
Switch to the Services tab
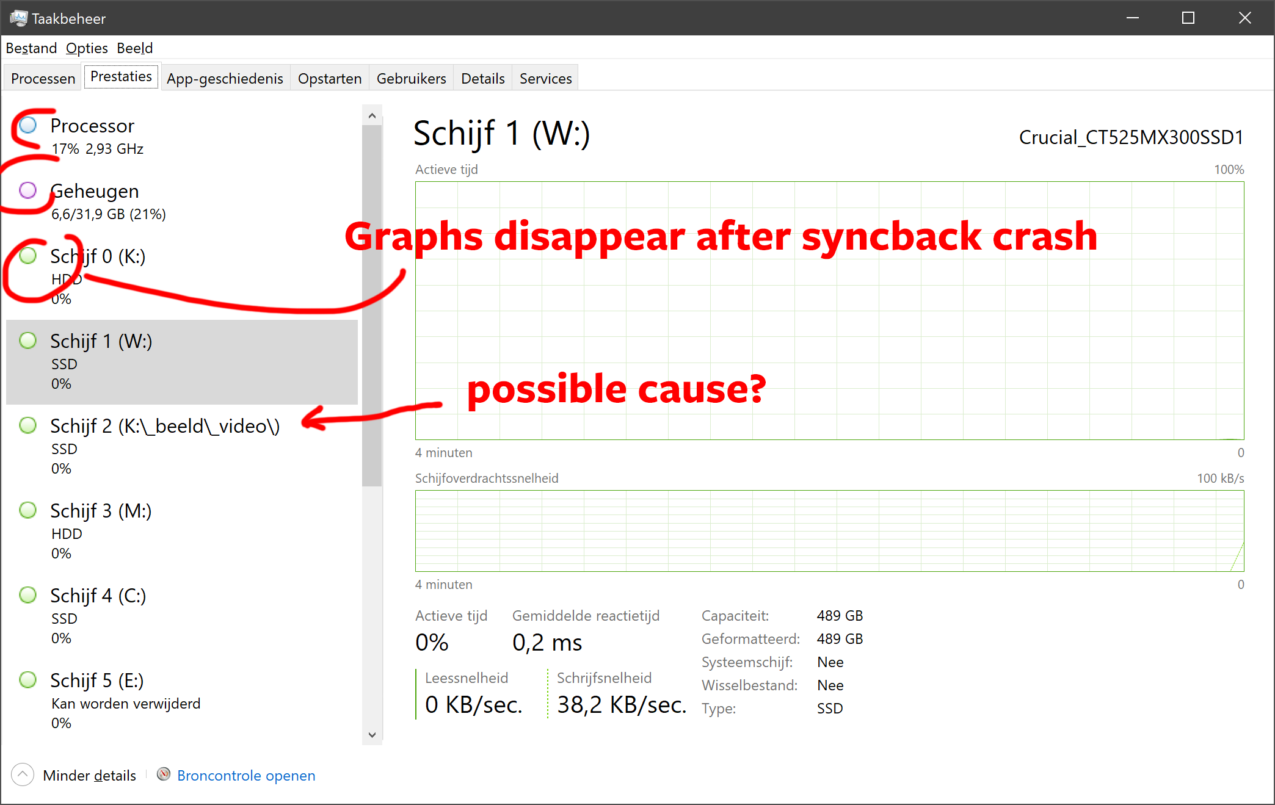tap(545, 78)
